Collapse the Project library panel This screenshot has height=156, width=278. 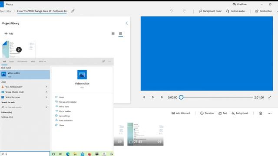pos(126,23)
